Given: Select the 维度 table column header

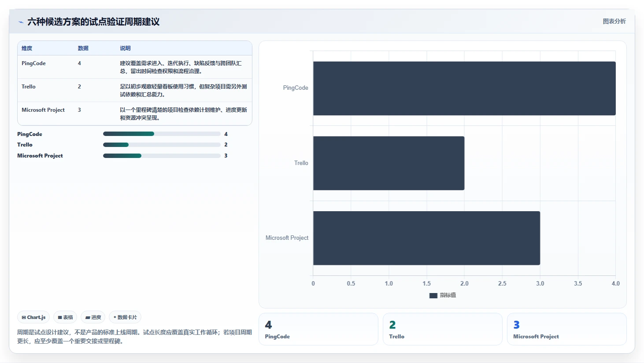Looking at the screenshot, I should (x=27, y=48).
